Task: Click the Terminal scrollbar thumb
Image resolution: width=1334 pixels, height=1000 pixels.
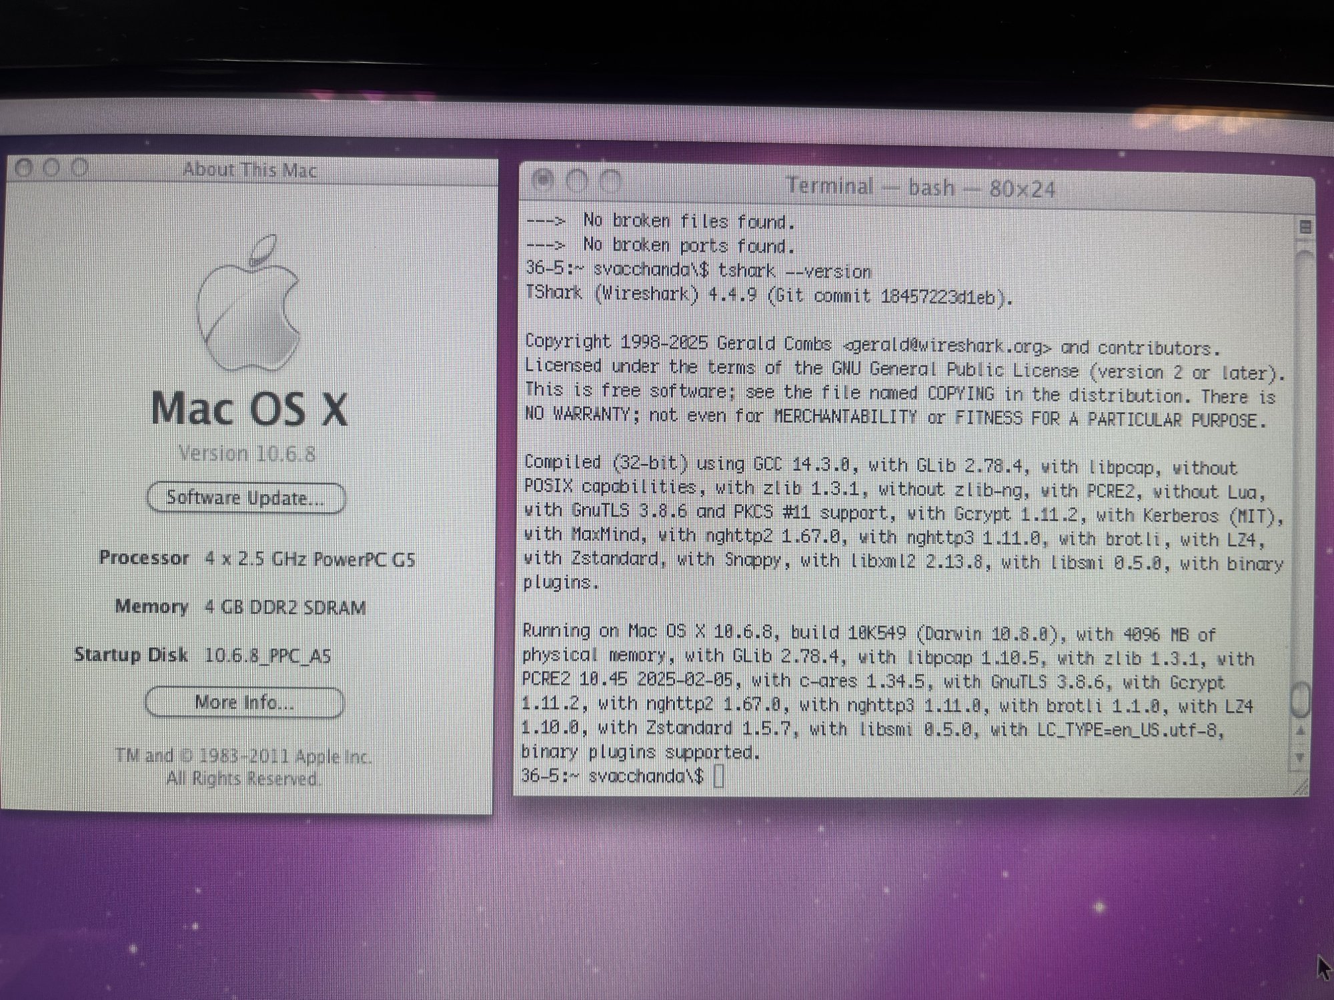Action: click(1301, 700)
